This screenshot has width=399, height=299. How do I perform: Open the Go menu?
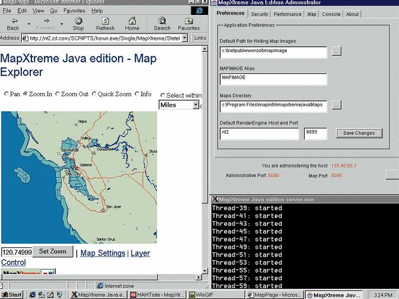53,11
